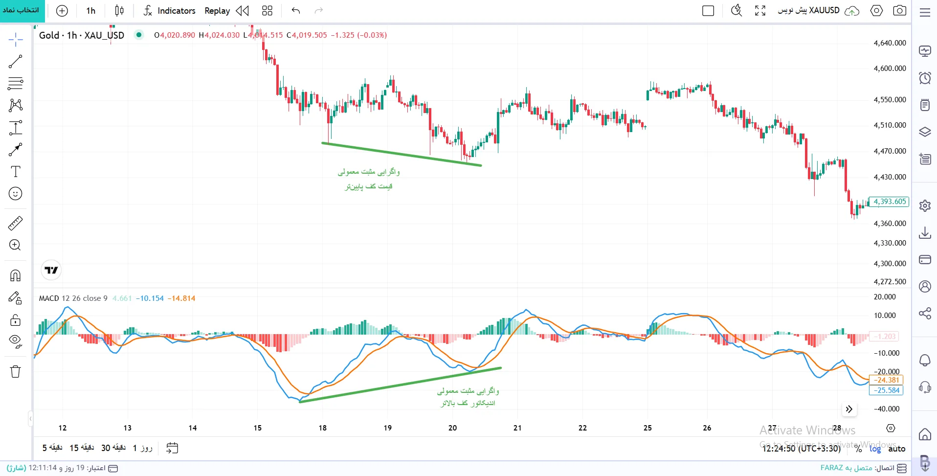Click the MACD 12 26 close 9 legend

coord(73,298)
